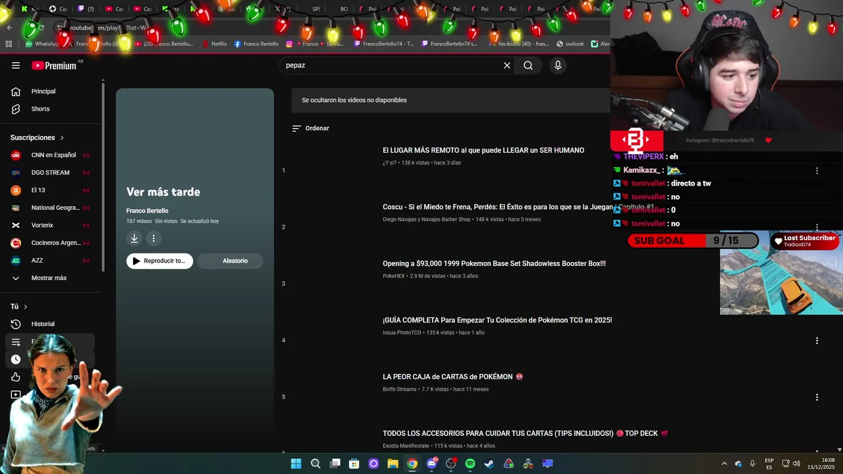Open the Chrome apps grid in bookmarks bar
The height and width of the screenshot is (474, 843).
point(9,44)
